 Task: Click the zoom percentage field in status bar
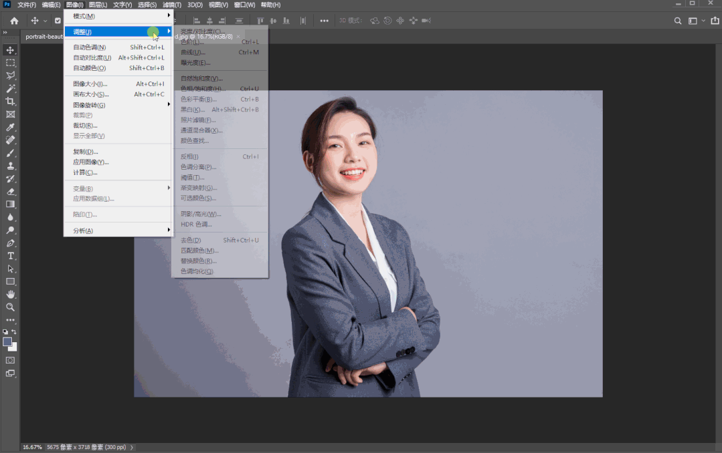pos(32,447)
